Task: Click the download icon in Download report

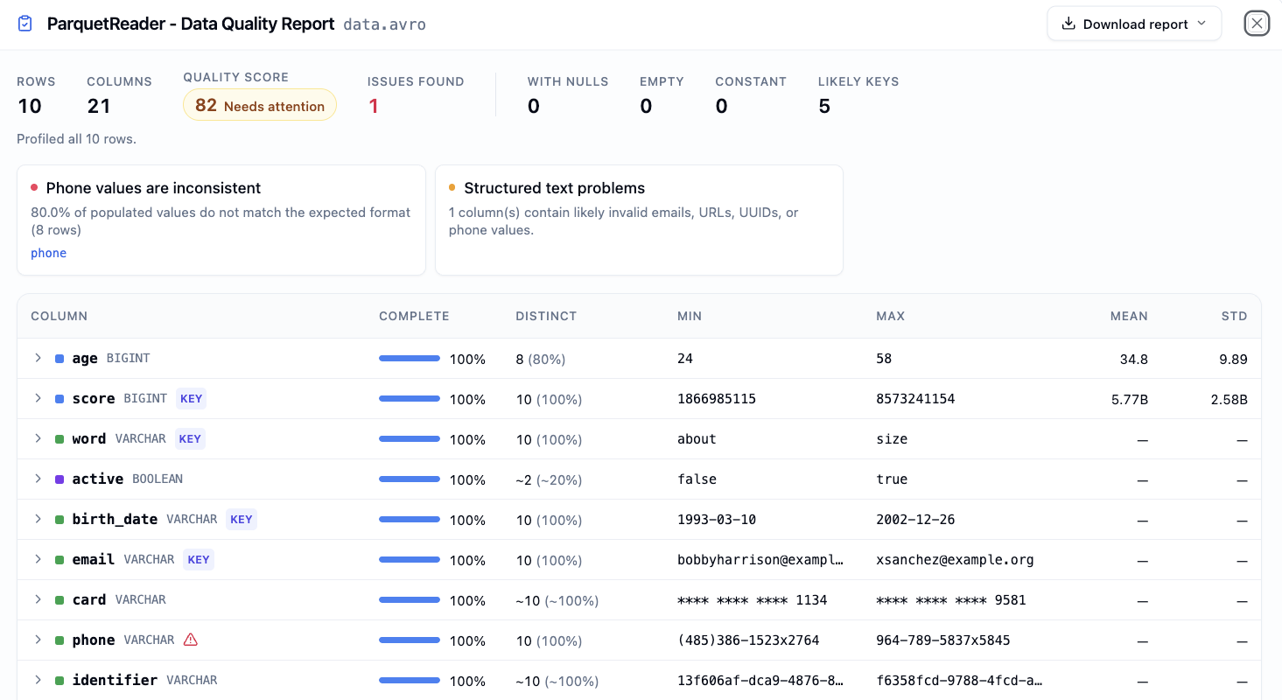Action: (x=1068, y=24)
